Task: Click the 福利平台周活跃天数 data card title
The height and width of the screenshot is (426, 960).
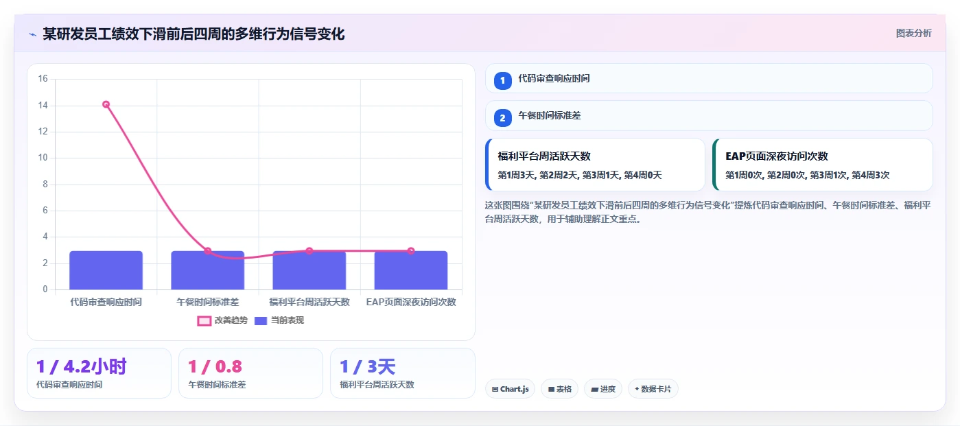Action: point(544,156)
